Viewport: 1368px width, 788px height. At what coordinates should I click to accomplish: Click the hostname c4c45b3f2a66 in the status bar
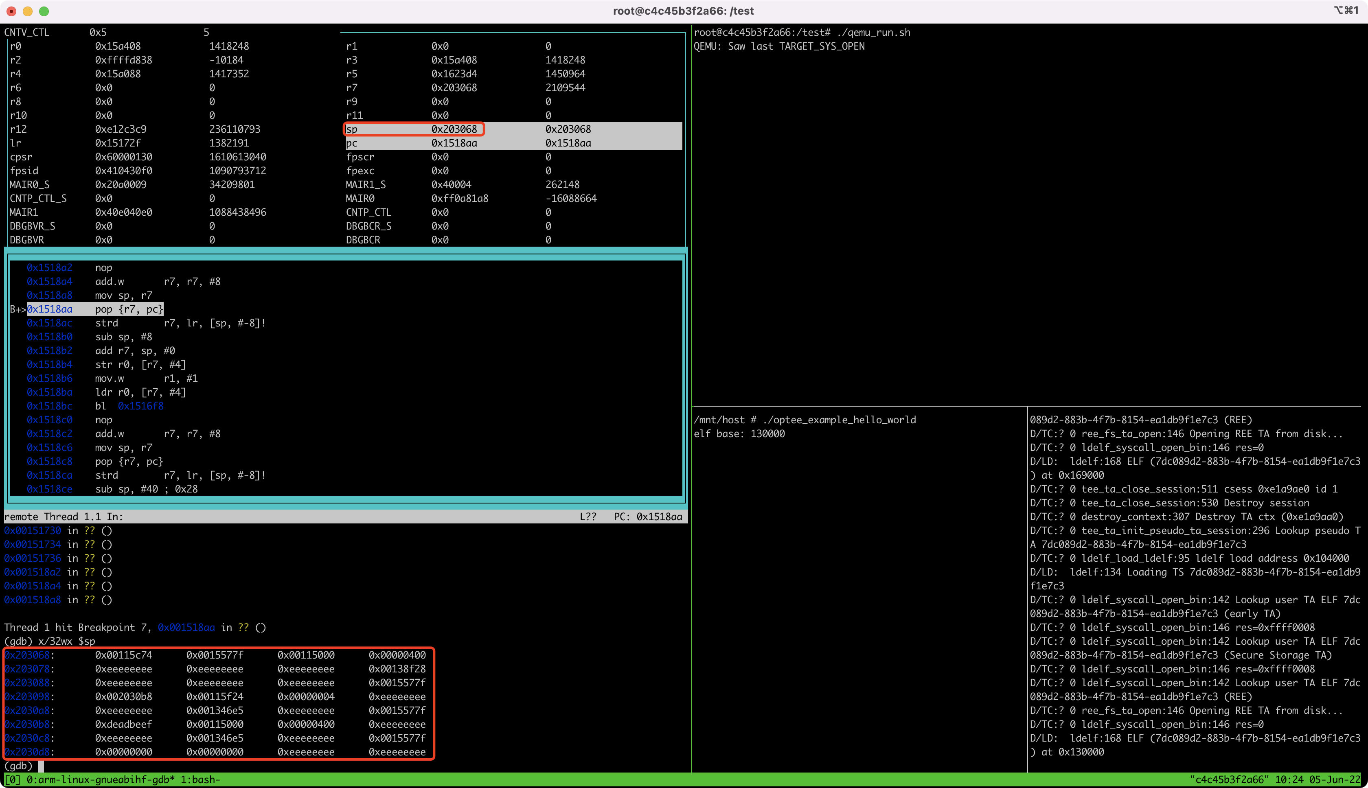coord(1230,779)
